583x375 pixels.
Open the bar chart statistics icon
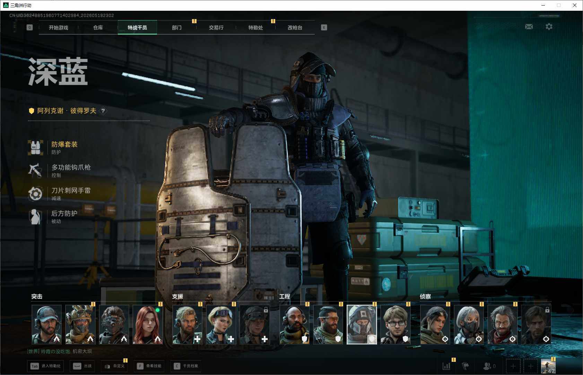[446, 366]
